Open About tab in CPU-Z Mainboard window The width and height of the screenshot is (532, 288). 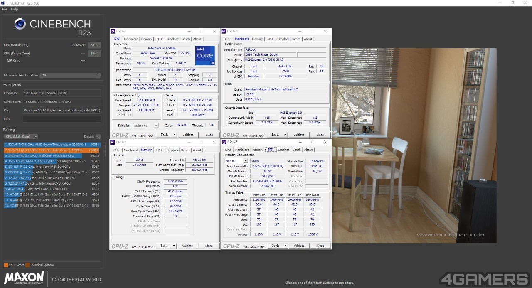click(308, 39)
